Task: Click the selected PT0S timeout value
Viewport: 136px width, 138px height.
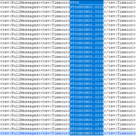Action: pyautogui.click(x=74, y=3)
